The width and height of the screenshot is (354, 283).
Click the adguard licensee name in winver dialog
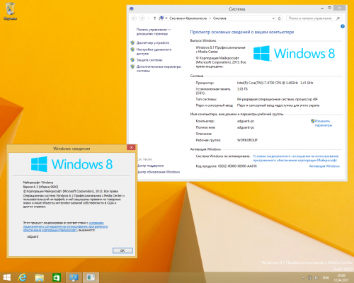pos(33,236)
